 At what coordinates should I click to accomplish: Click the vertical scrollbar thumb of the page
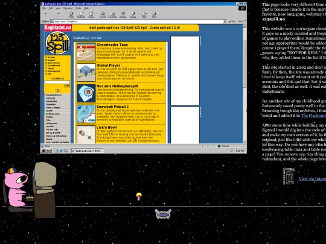pos(245,63)
